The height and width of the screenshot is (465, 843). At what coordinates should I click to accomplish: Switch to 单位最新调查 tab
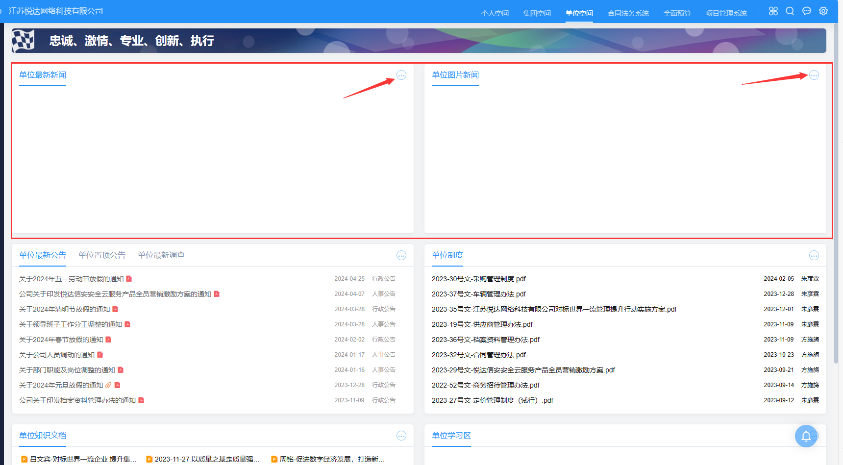[x=161, y=255]
